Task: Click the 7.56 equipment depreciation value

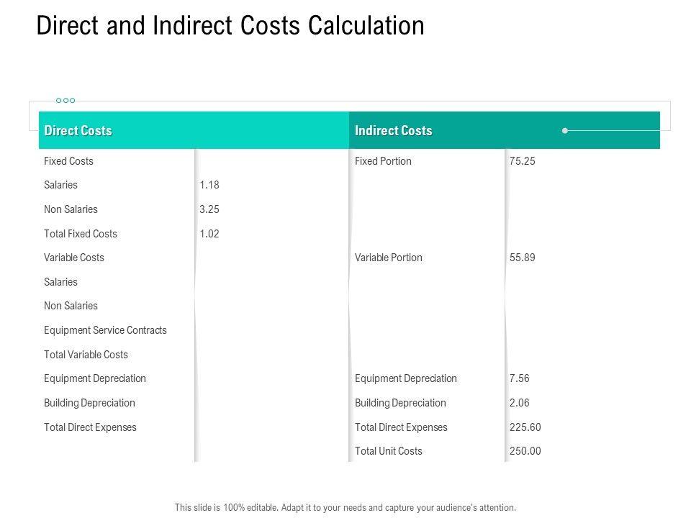Action: coord(519,378)
